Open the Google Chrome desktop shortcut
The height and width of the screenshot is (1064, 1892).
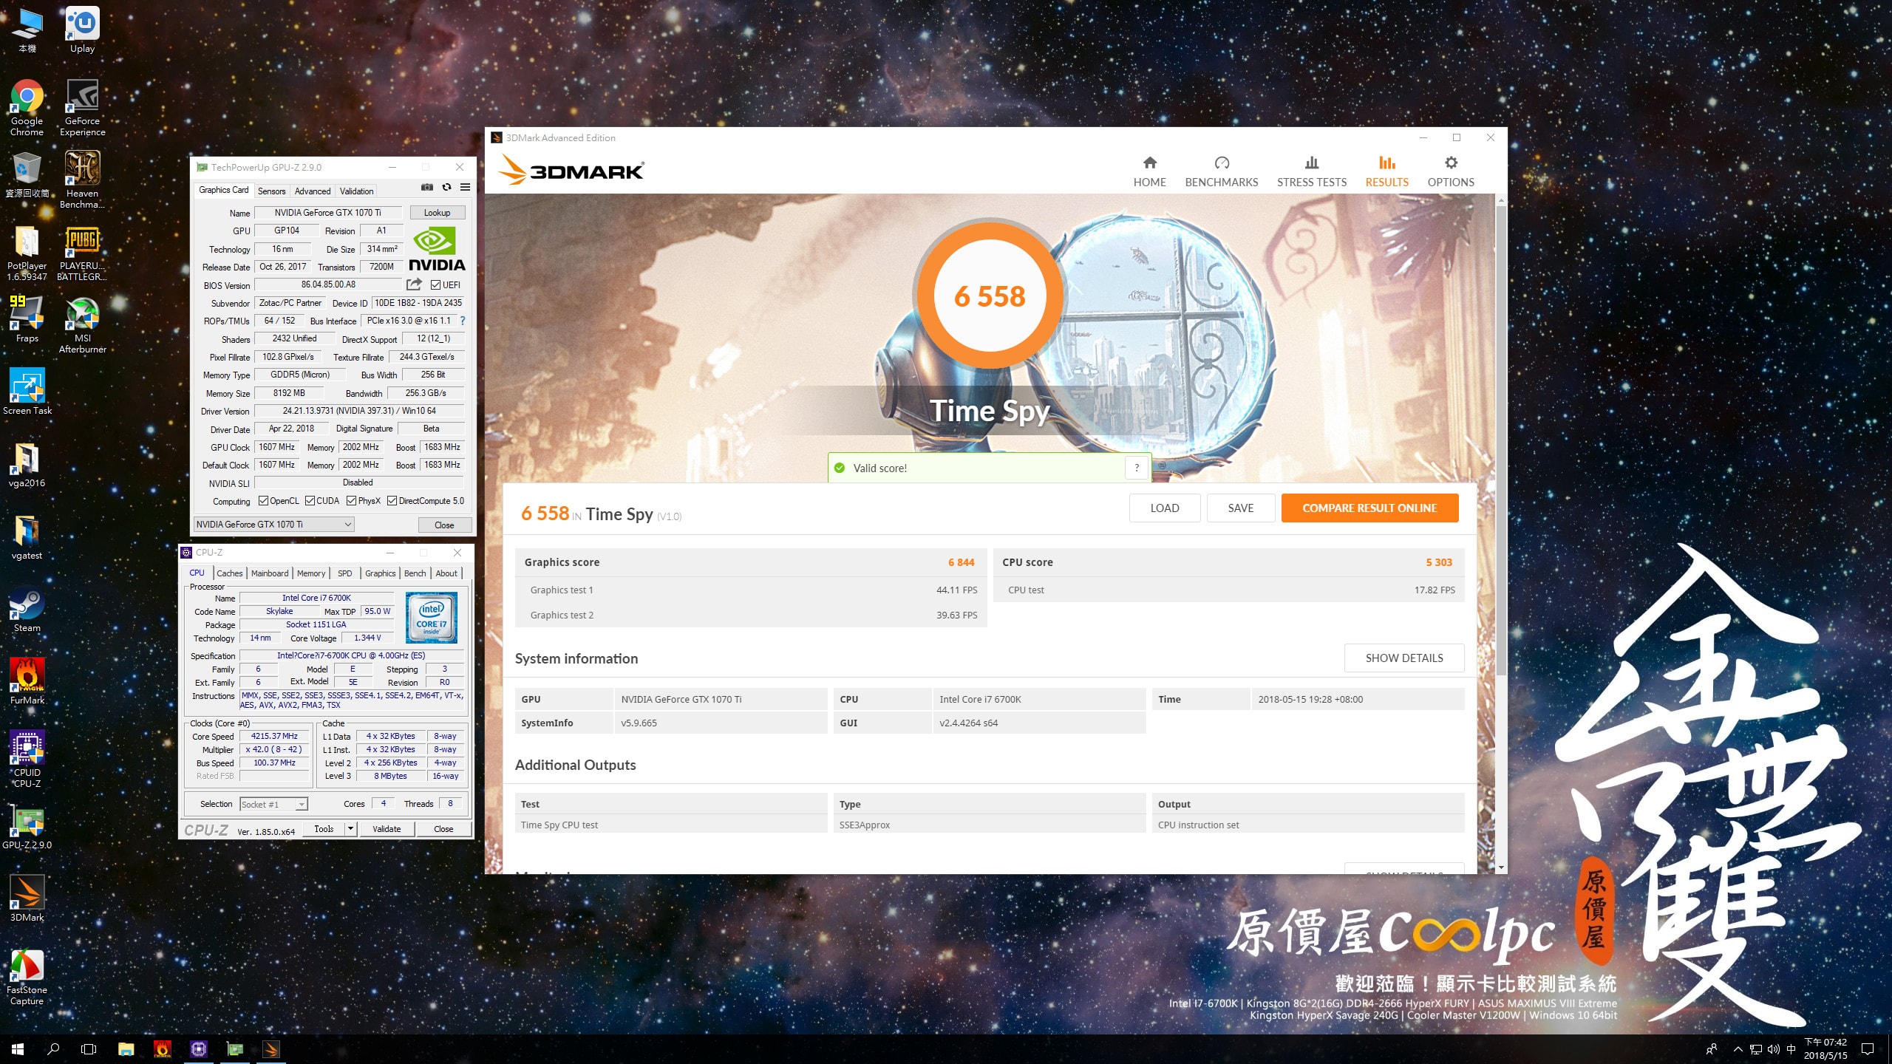[27, 108]
